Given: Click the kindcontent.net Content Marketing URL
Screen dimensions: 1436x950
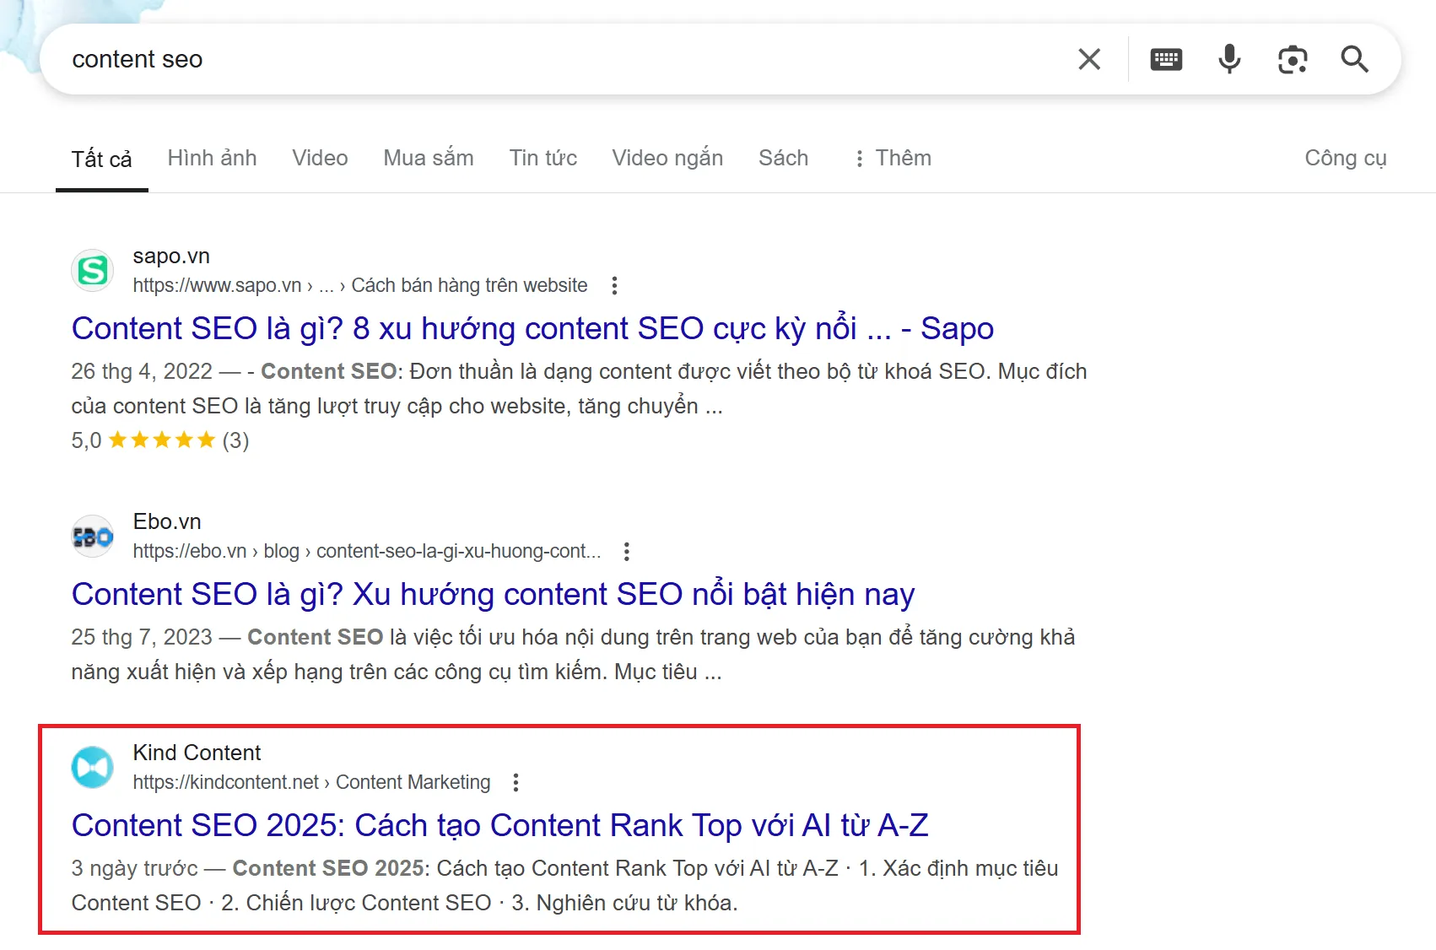Looking at the screenshot, I should click(311, 782).
